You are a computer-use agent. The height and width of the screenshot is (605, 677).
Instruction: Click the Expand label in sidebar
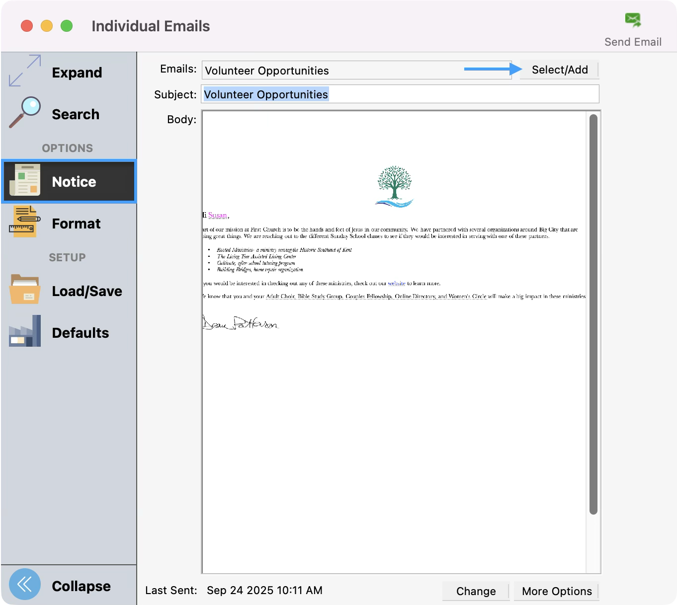77,73
